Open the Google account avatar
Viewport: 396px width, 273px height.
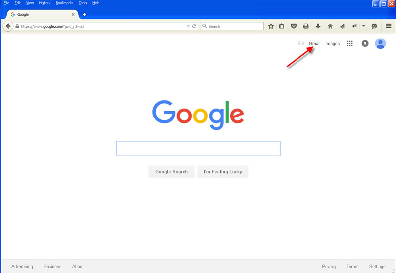click(x=380, y=44)
